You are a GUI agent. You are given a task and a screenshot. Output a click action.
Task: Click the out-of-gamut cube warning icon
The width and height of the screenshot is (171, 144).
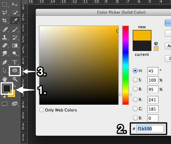click(x=156, y=44)
